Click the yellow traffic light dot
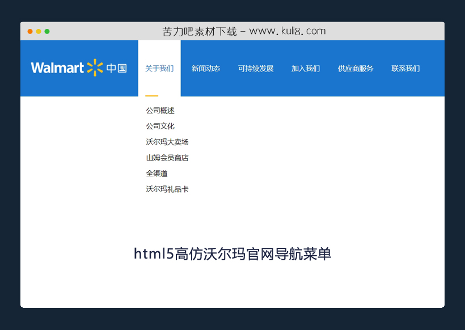The image size is (465, 330). tap(38, 31)
